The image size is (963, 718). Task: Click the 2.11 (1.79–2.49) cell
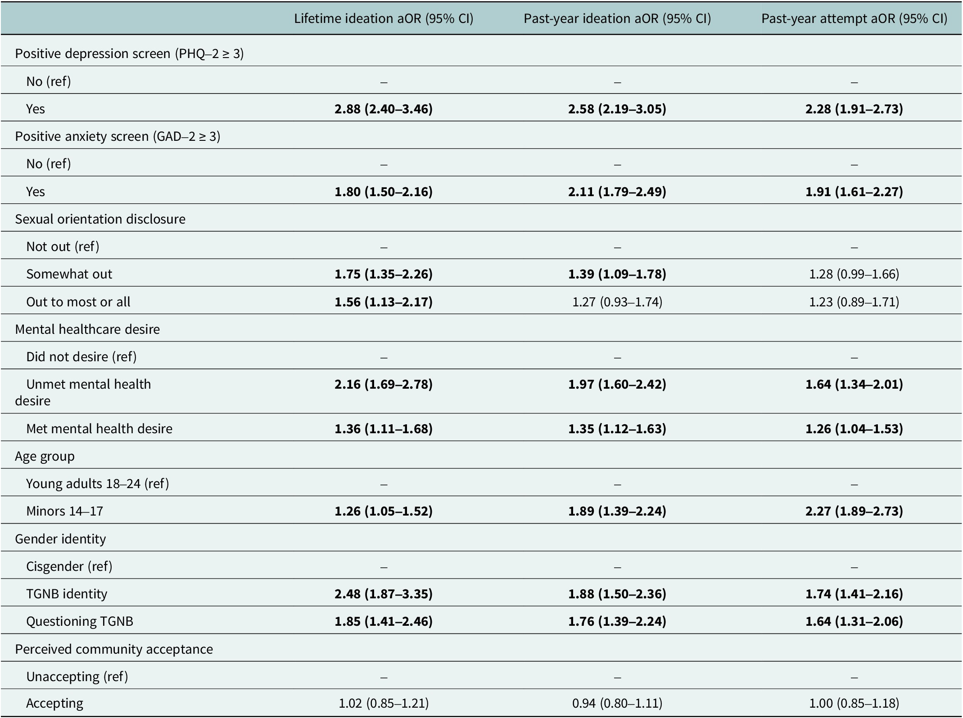pos(617,192)
